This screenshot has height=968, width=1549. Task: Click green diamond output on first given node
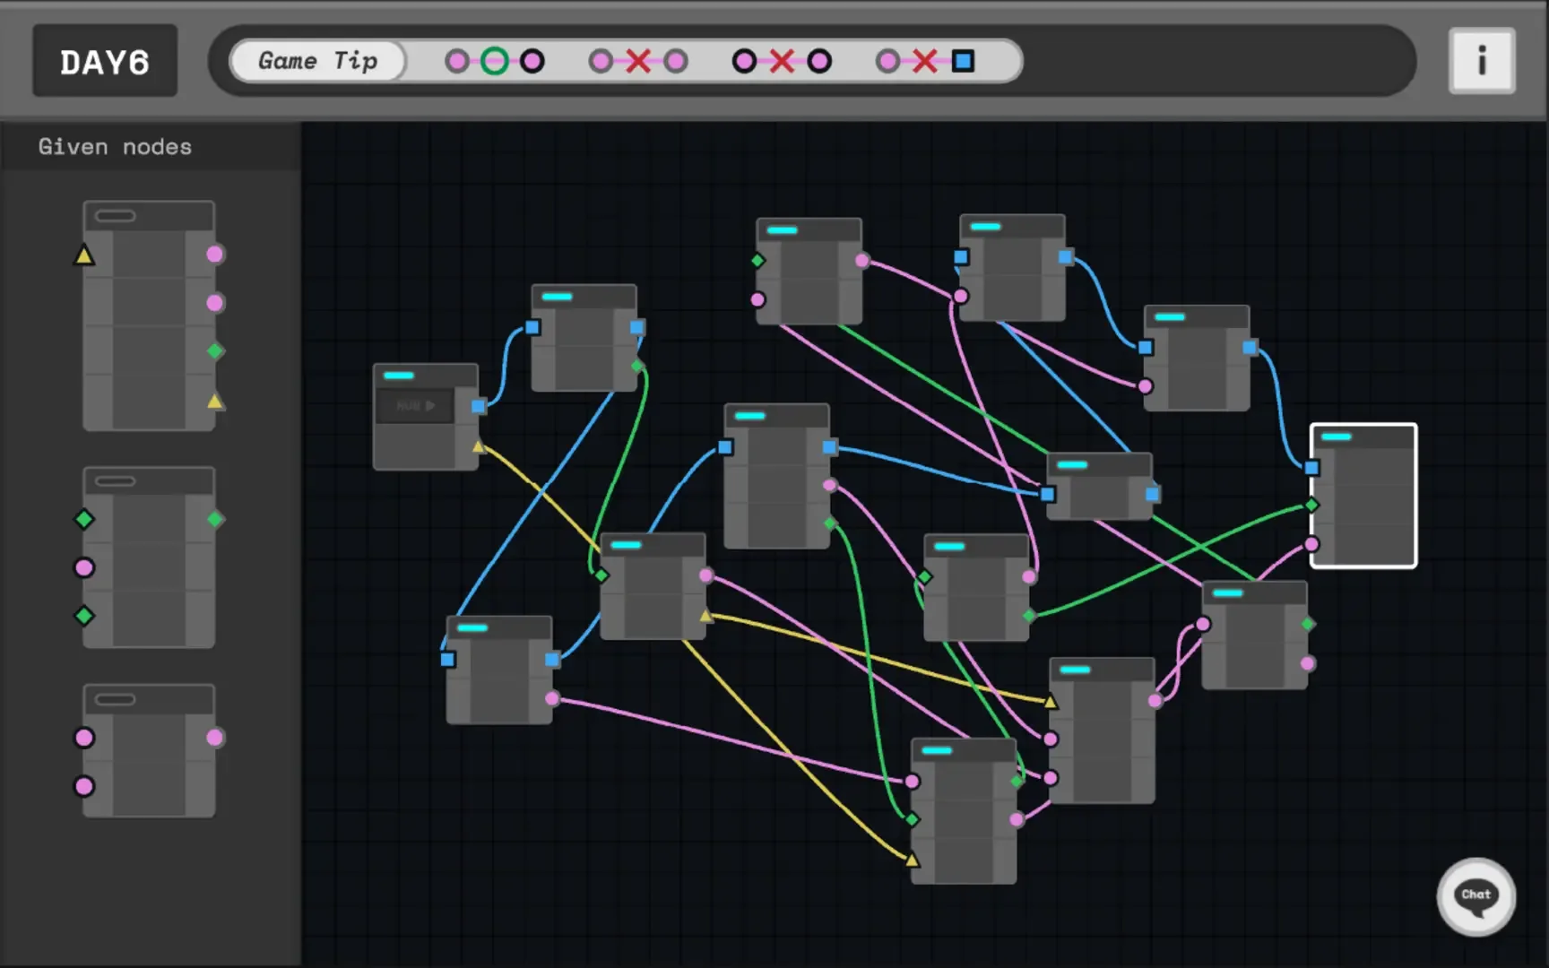(215, 351)
